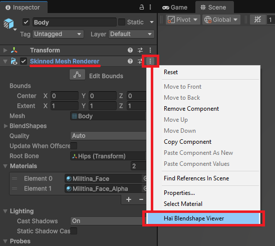Open the Pivot mode dropdown button
275x246 pixels.
[x=183, y=20]
